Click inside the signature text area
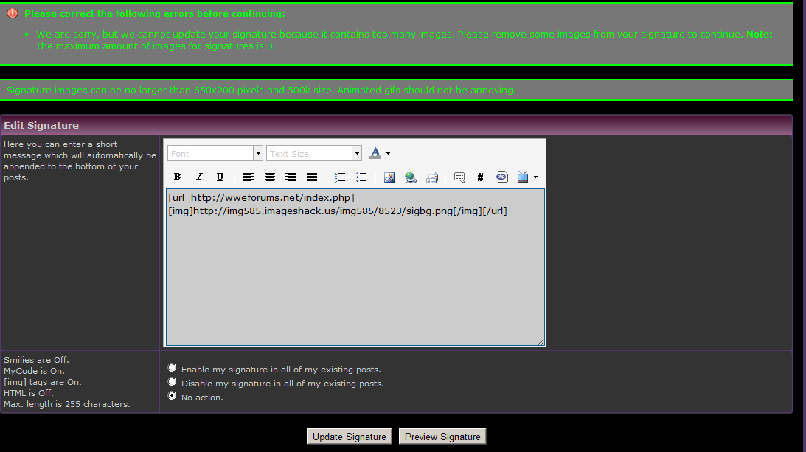Image resolution: width=806 pixels, height=452 pixels. [x=355, y=280]
